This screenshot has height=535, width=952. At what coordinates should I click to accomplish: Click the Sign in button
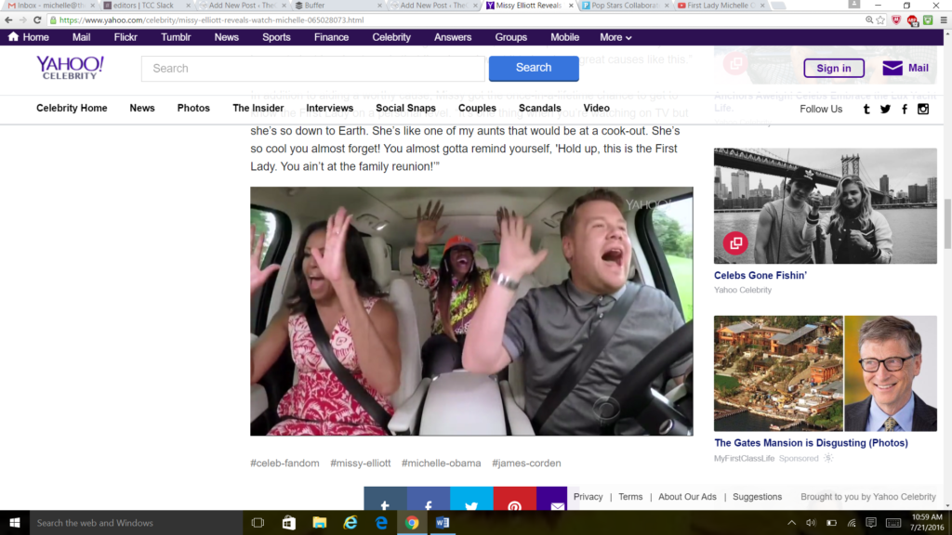[833, 68]
